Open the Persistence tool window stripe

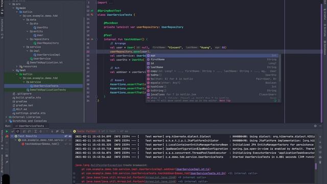[2, 164]
